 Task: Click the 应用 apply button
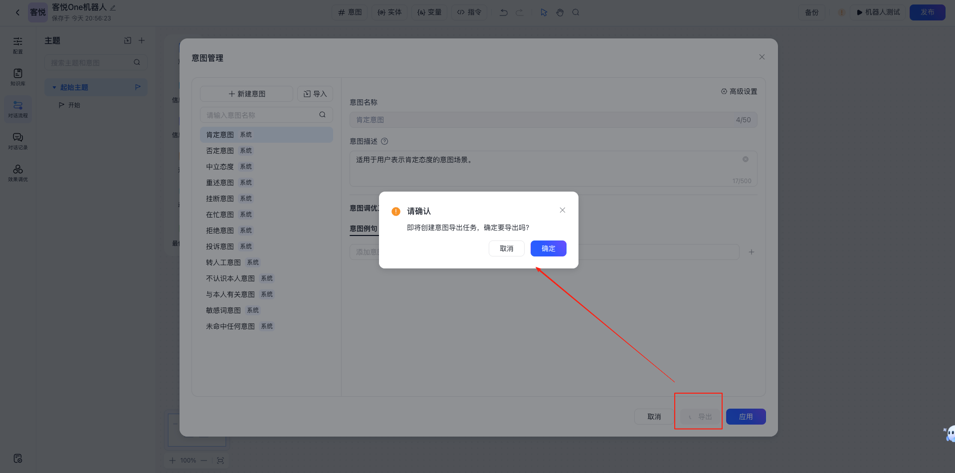pyautogui.click(x=746, y=417)
